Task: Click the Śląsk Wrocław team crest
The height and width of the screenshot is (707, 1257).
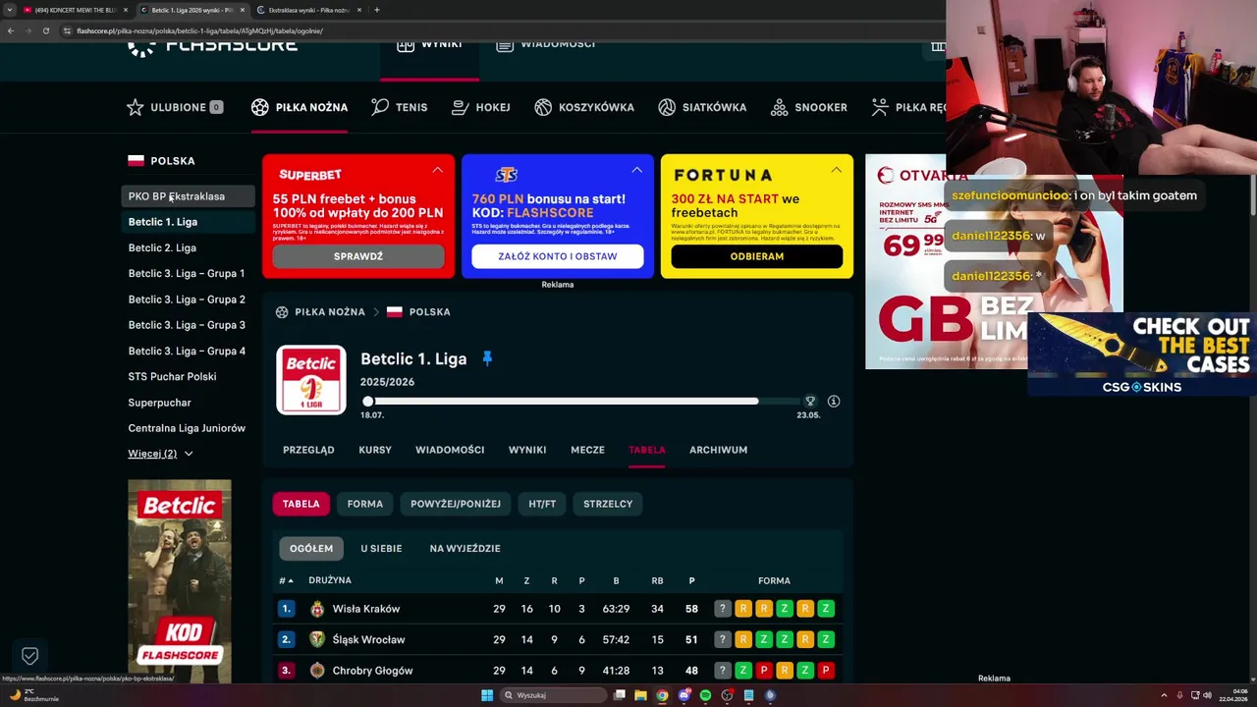Action: (x=317, y=639)
